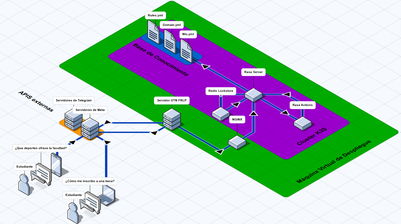The height and width of the screenshot is (224, 401).
Task: Click the NGINX node icon
Action: coord(237,142)
